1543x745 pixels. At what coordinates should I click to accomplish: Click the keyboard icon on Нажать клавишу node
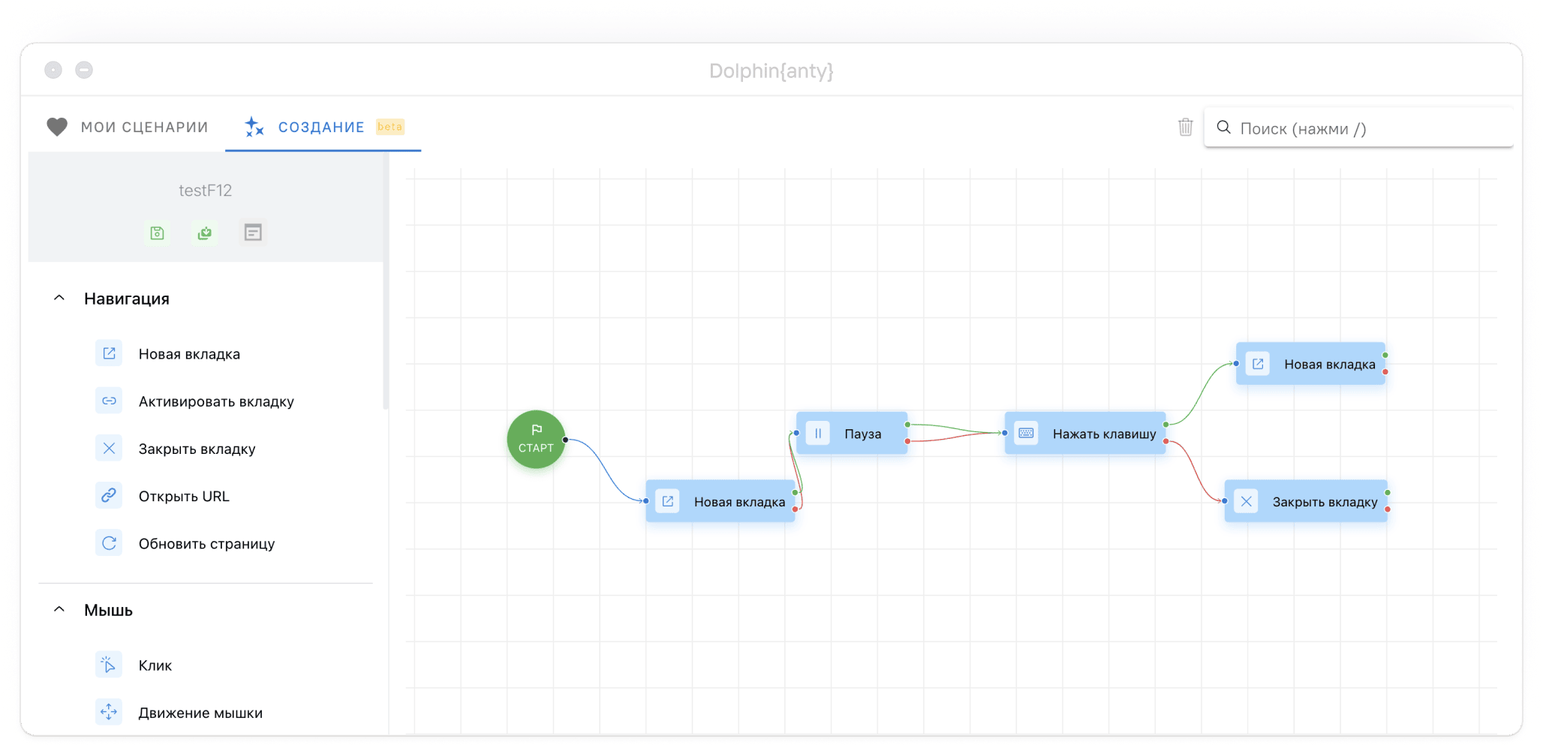[x=1026, y=434]
